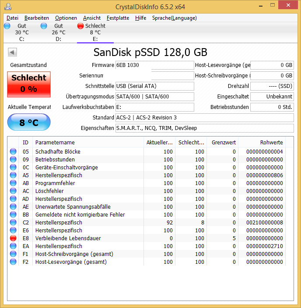Image resolution: width=301 pixels, height=308 pixels.
Task: Click the red status icon for ID E8
Action: pos(13,238)
